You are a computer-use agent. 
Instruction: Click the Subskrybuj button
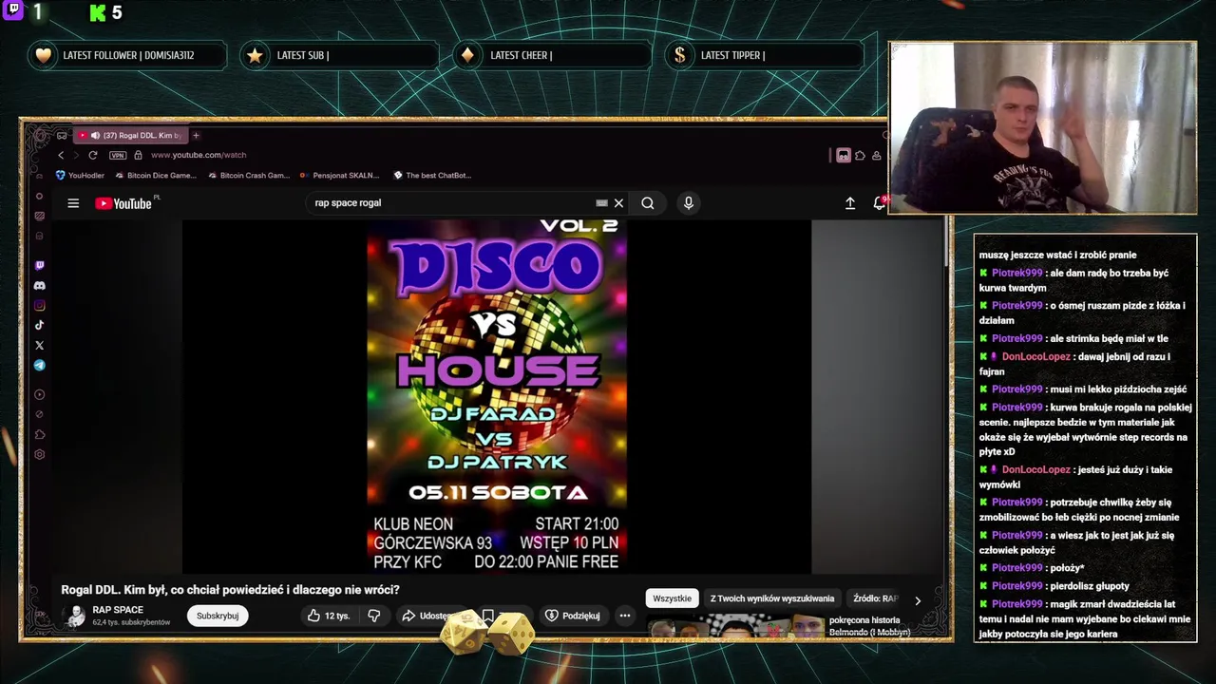click(x=218, y=616)
